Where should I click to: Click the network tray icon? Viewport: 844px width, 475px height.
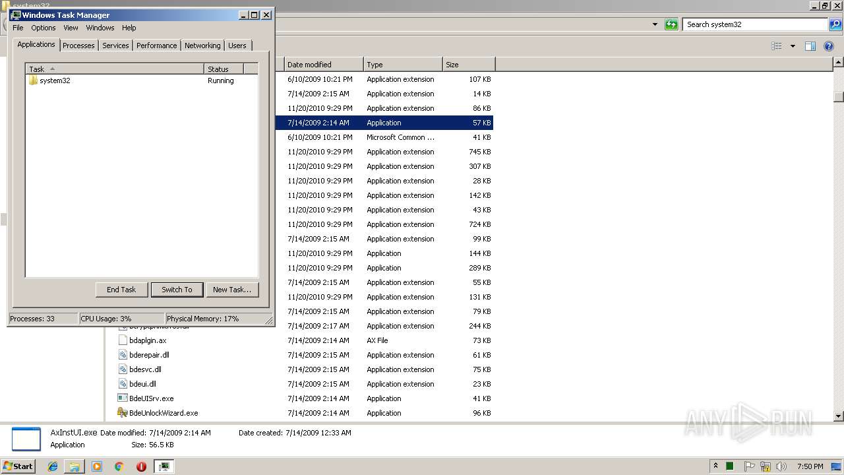766,466
